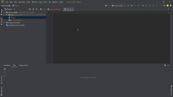Expand the venv folder

click(x=6, y=15)
